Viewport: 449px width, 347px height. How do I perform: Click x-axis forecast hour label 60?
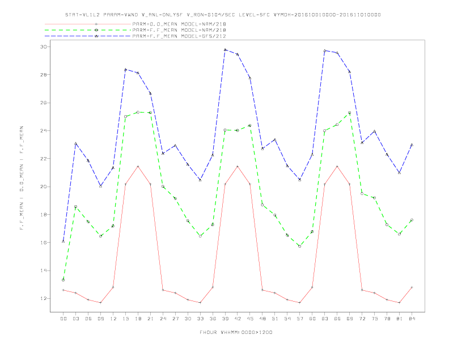click(x=312, y=319)
